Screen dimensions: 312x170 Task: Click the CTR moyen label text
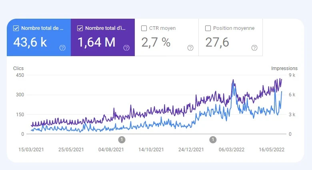coord(162,28)
